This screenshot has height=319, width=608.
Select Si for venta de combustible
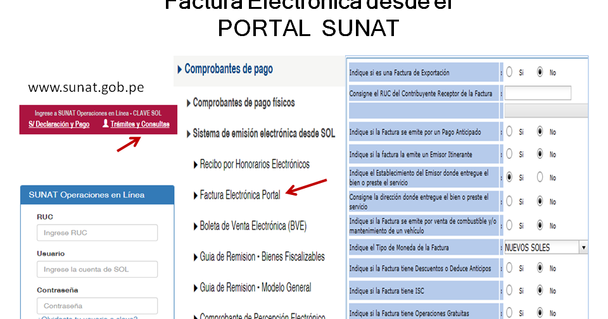tap(509, 225)
